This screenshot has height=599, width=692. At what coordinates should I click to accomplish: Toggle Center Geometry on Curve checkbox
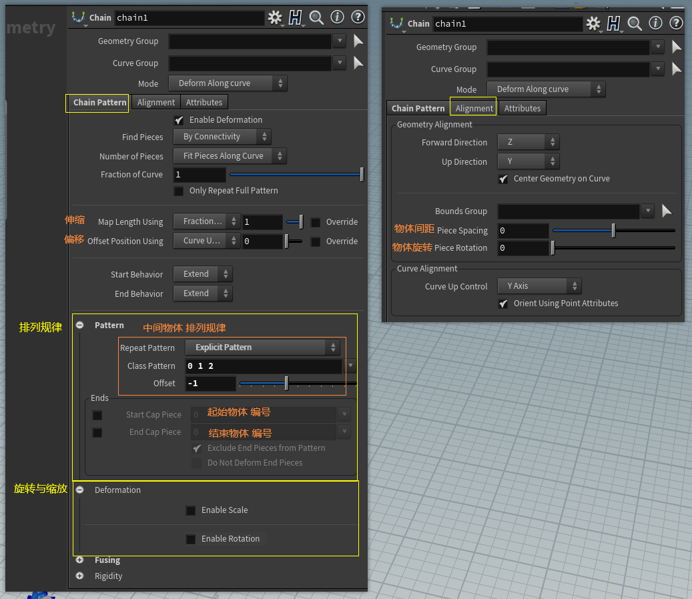[503, 179]
